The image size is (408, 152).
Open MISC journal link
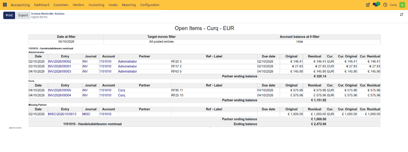(x=86, y=114)
